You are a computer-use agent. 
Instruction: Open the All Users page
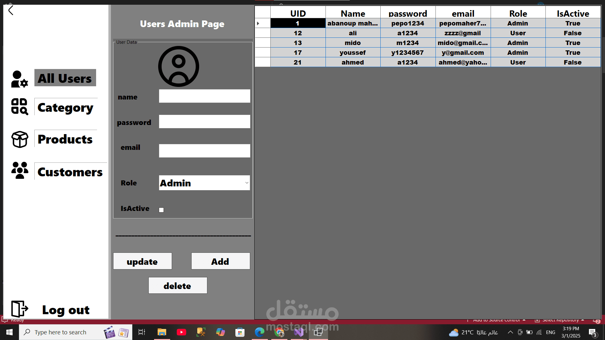(65, 78)
